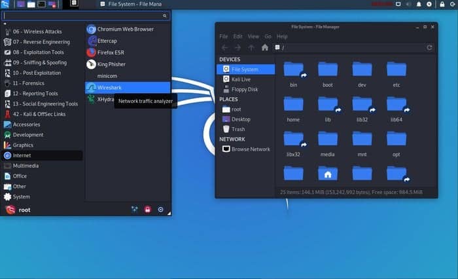Launch King Phisher
The height and width of the screenshot is (279, 458).
(x=128, y=64)
